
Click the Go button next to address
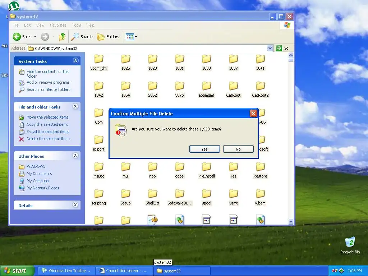pyautogui.click(x=282, y=48)
